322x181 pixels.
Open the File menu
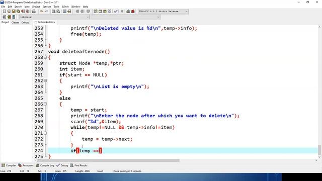(x=3, y=7)
